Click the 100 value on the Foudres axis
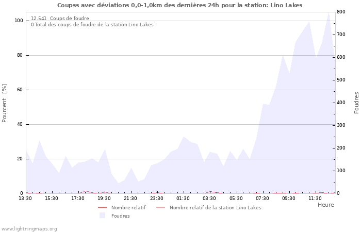361x232 pixels. [x=341, y=171]
